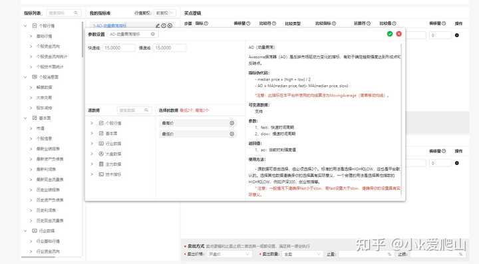
Task: Remove the first selected data item (最高价)
Action: click(x=232, y=123)
